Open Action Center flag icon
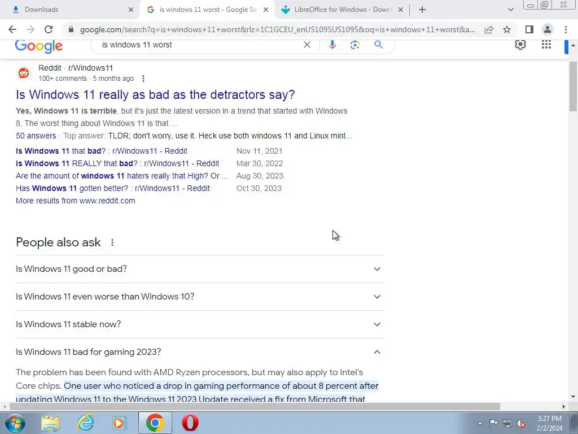The height and width of the screenshot is (434, 578). click(x=493, y=423)
